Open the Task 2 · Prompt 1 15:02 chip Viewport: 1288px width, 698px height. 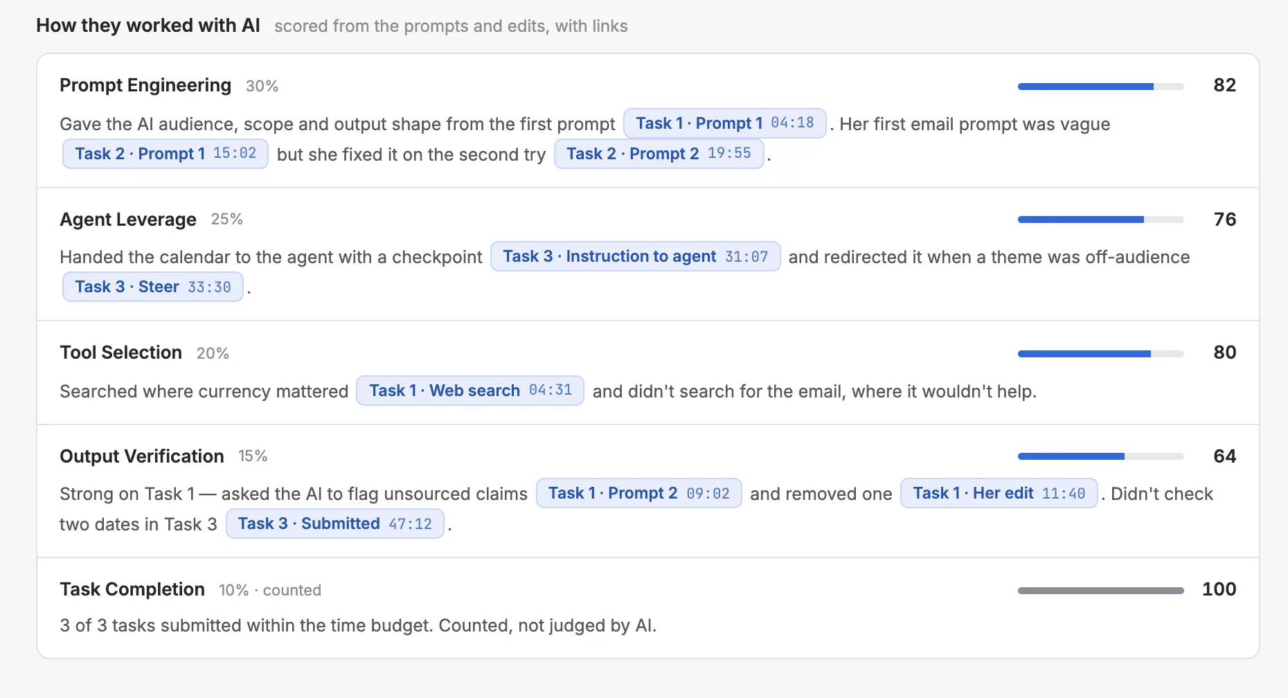pos(166,154)
